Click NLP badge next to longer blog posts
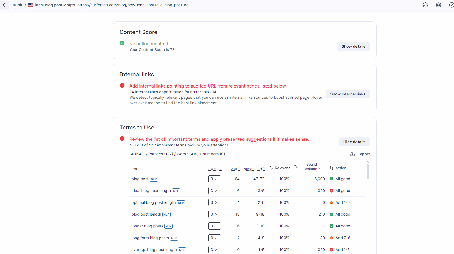Image resolution: width=454 pixels, height=254 pixels. tap(168, 226)
